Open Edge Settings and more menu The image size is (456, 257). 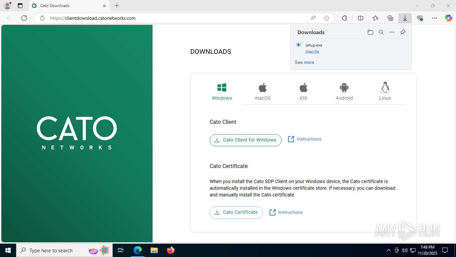435,18
